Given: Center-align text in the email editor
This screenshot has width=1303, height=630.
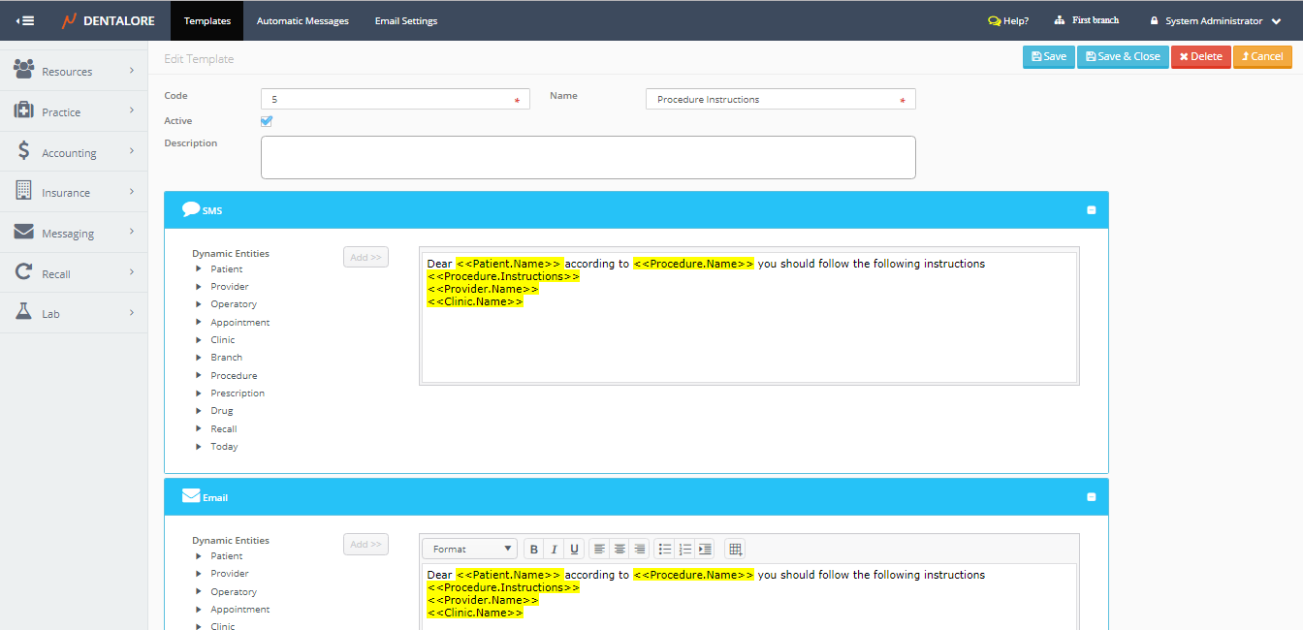Looking at the screenshot, I should click(x=620, y=550).
